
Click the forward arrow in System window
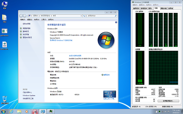24,16
